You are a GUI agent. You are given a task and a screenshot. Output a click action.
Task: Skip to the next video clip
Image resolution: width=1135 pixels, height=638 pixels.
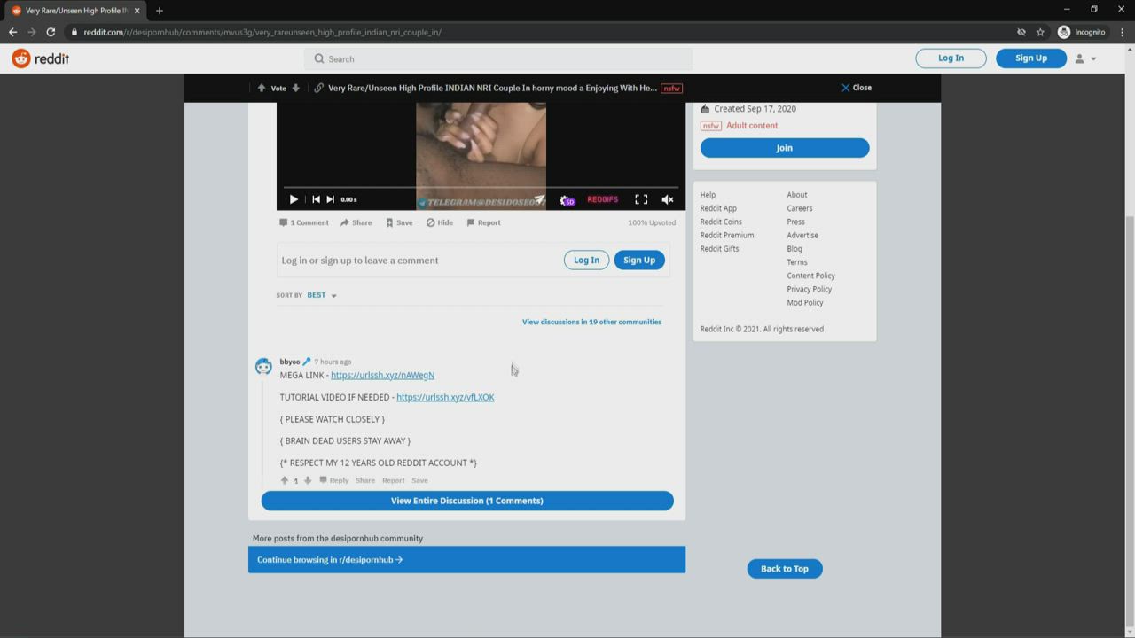click(x=331, y=199)
